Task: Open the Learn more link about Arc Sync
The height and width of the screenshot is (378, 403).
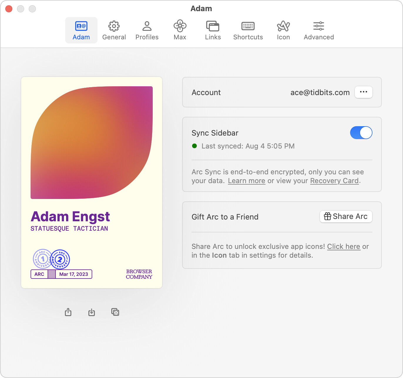Action: pyautogui.click(x=246, y=181)
